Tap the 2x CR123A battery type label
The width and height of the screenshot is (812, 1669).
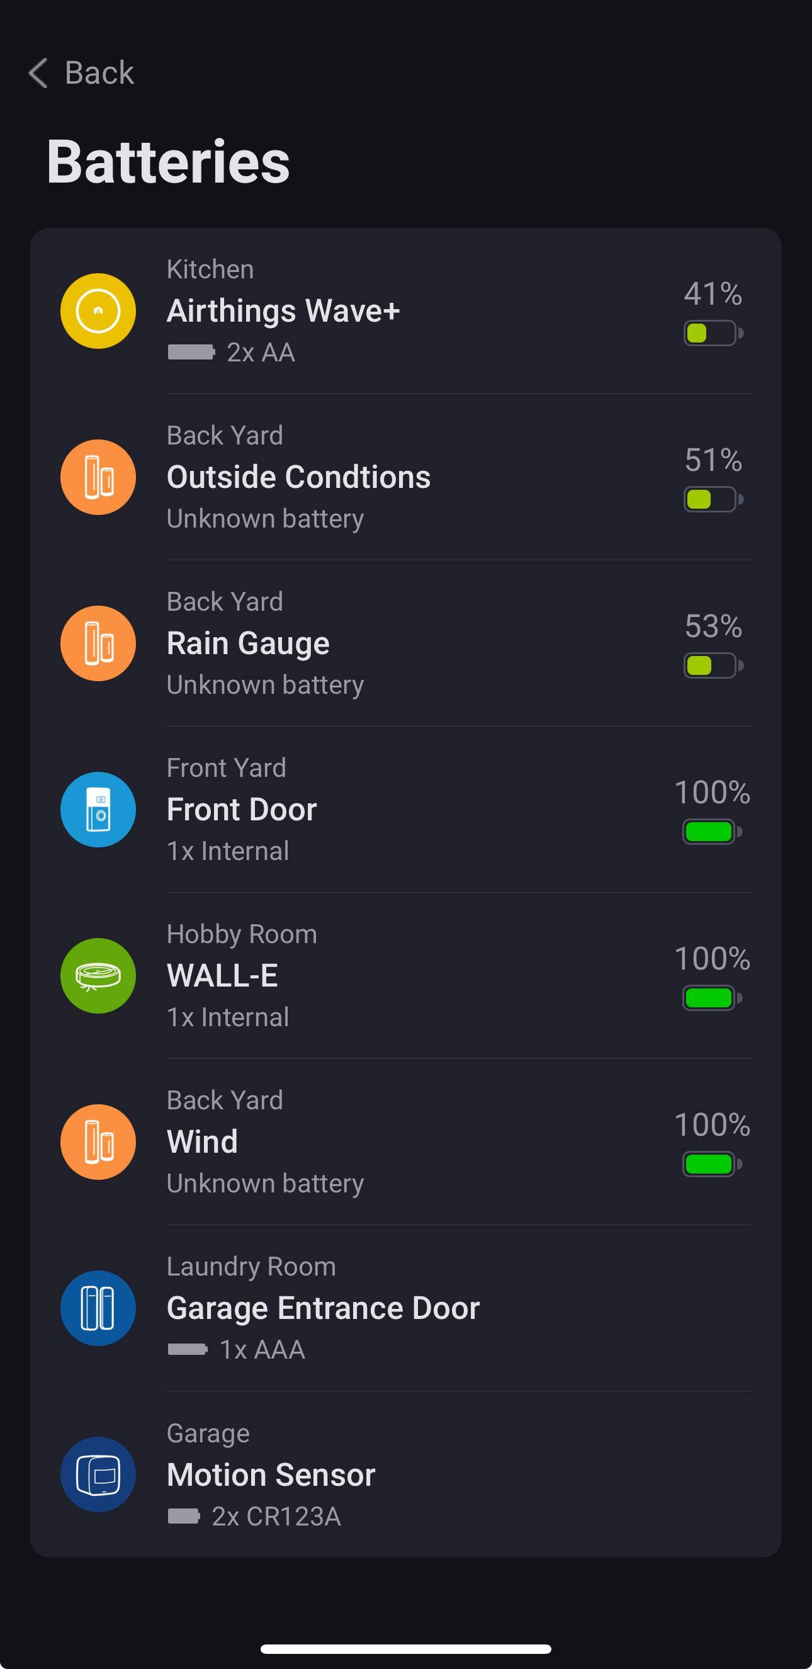pos(276,1516)
